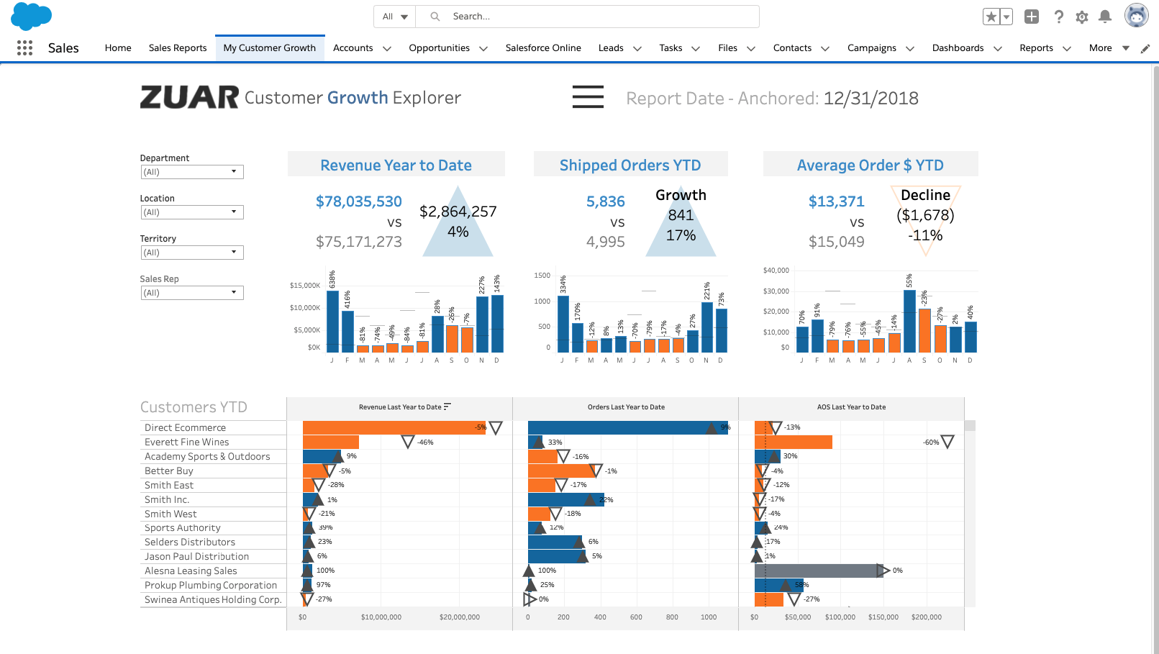Select Swinea Antiques Holding Corp. row
The width and height of the screenshot is (1159, 654).
[213, 599]
